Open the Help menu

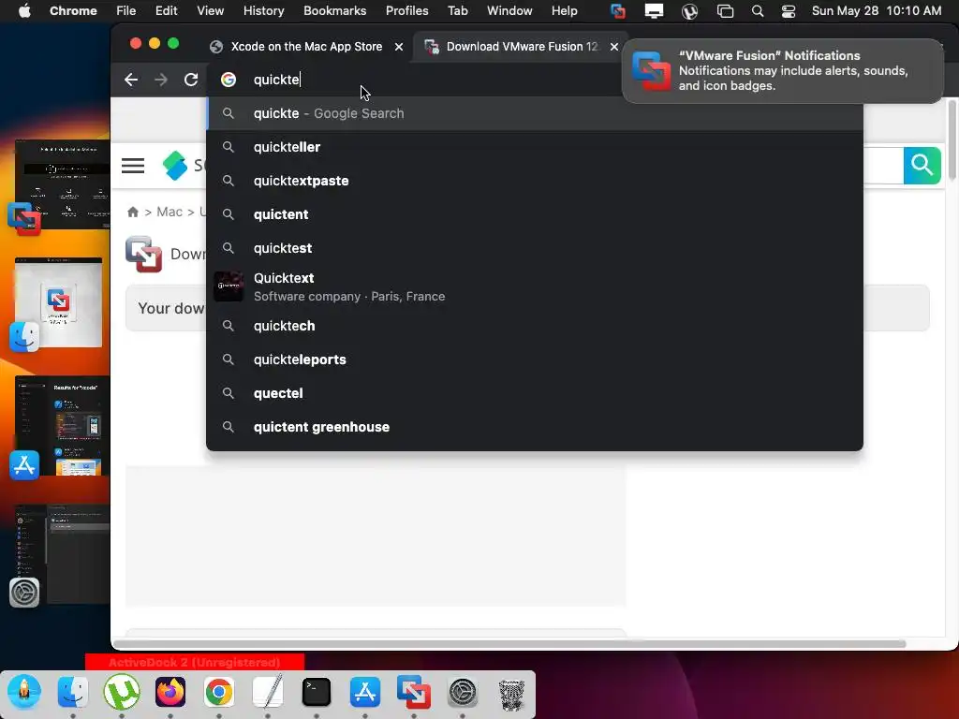pyautogui.click(x=564, y=11)
